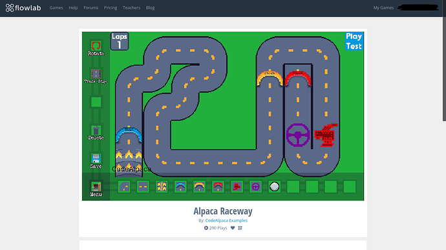
Task: Like the game with heart icon
Action: (233, 228)
